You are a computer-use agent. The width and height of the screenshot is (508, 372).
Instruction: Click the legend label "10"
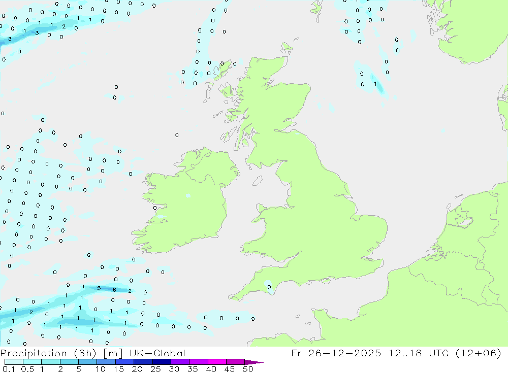point(101,369)
